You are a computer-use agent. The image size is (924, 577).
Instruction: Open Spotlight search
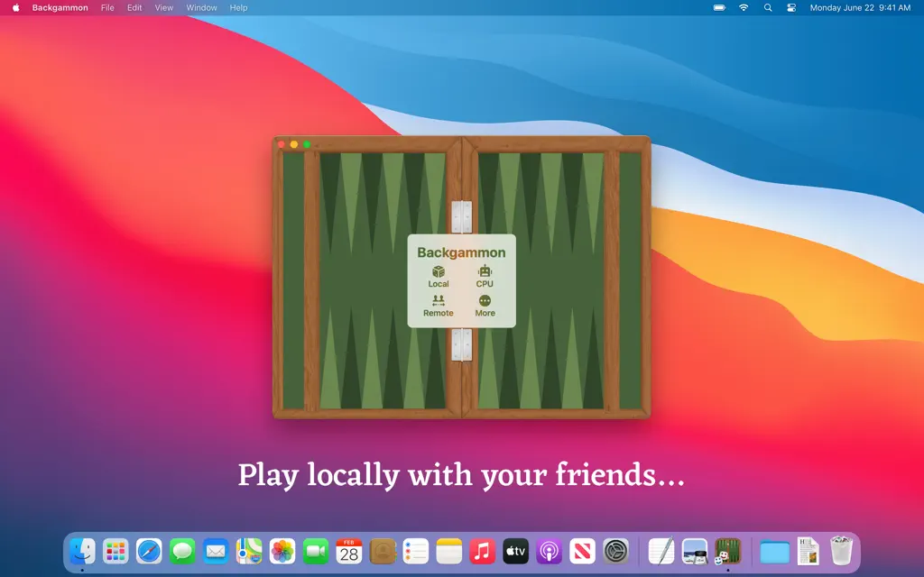pyautogui.click(x=768, y=7)
